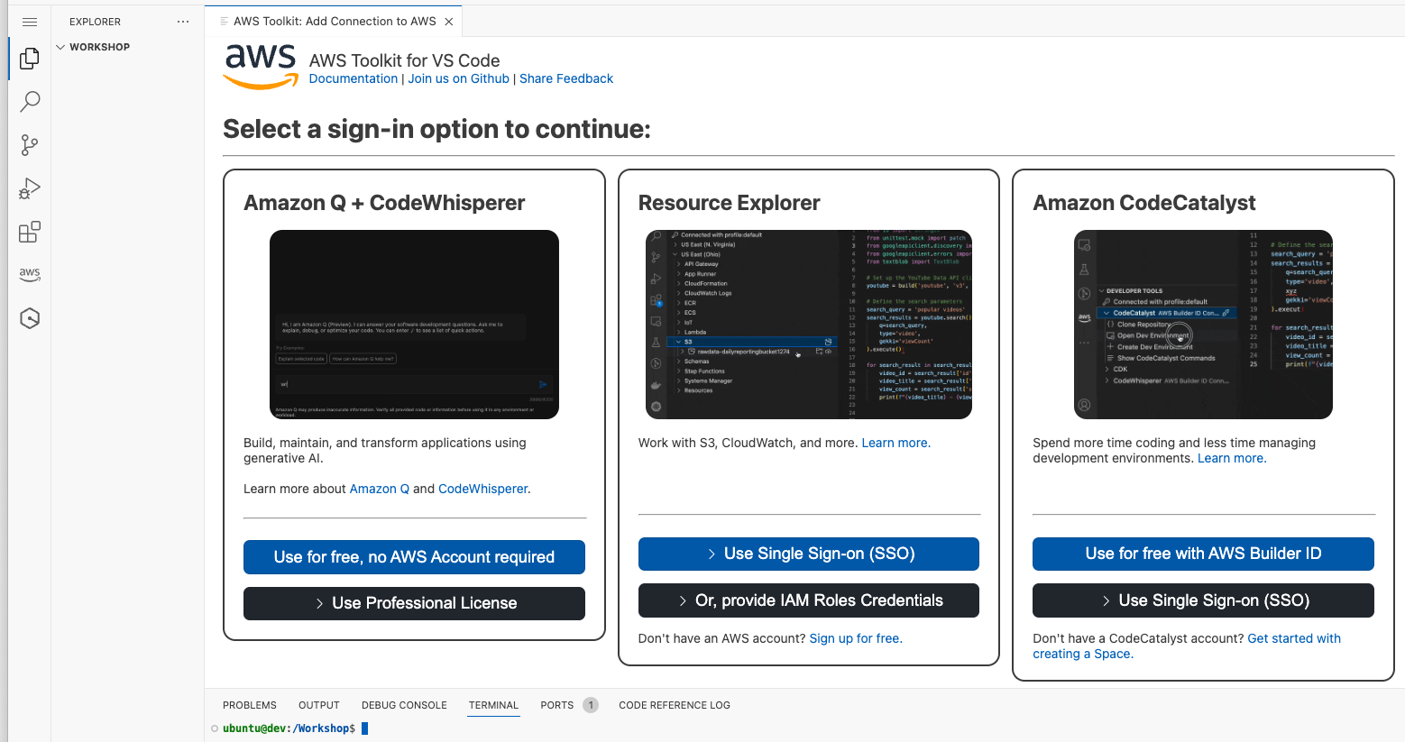Open Explorer more actions ellipsis
Screen dimensions: 1405x742
click(183, 22)
